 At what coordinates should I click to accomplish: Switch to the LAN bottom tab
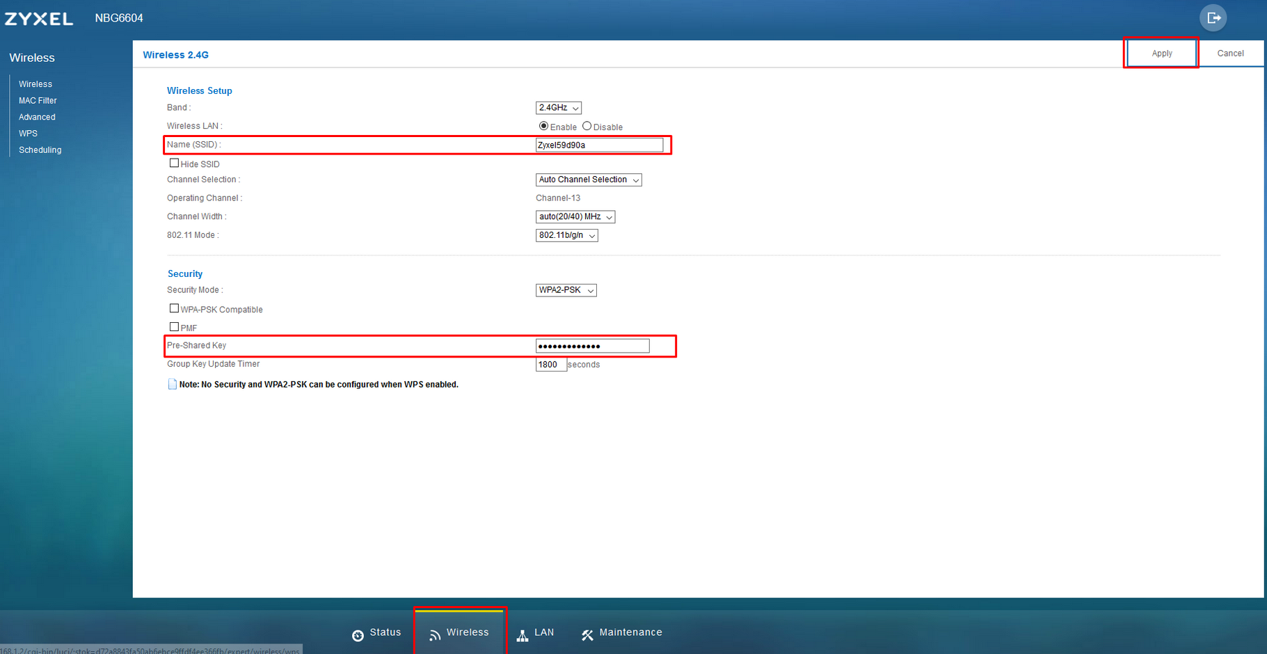click(535, 632)
